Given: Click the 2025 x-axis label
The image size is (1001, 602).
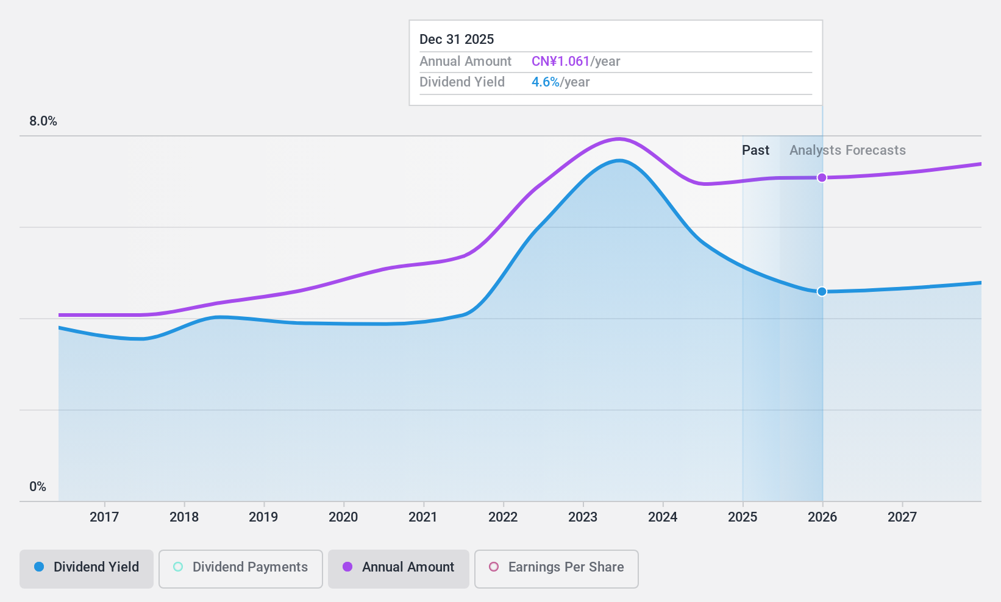Looking at the screenshot, I should (x=743, y=517).
